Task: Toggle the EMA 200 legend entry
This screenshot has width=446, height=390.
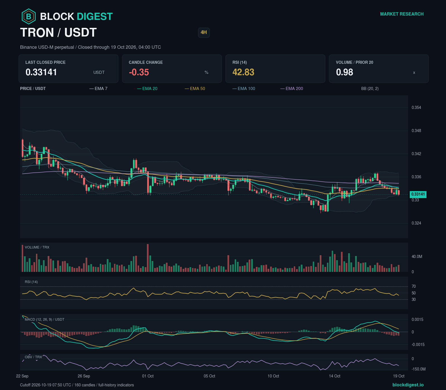Action: click(x=292, y=89)
